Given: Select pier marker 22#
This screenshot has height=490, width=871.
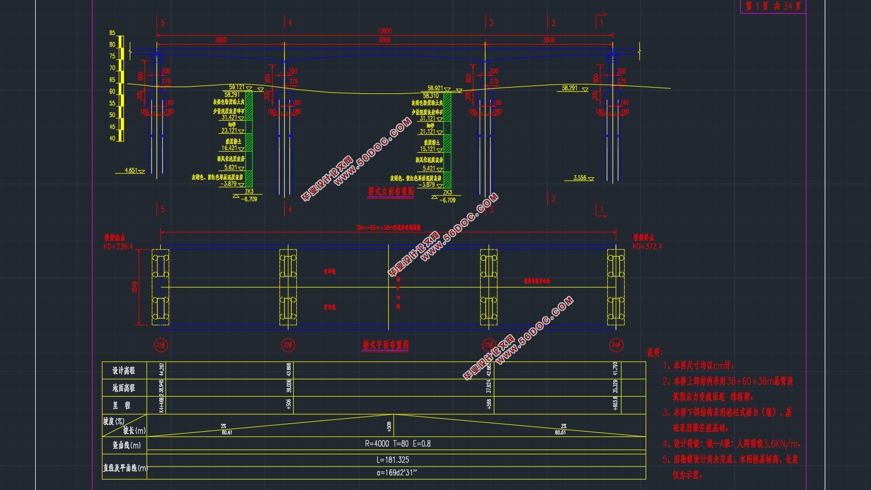Looking at the screenshot, I should pyautogui.click(x=288, y=345).
